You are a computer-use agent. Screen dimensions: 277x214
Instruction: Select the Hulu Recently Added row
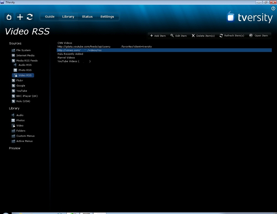(x=164, y=54)
